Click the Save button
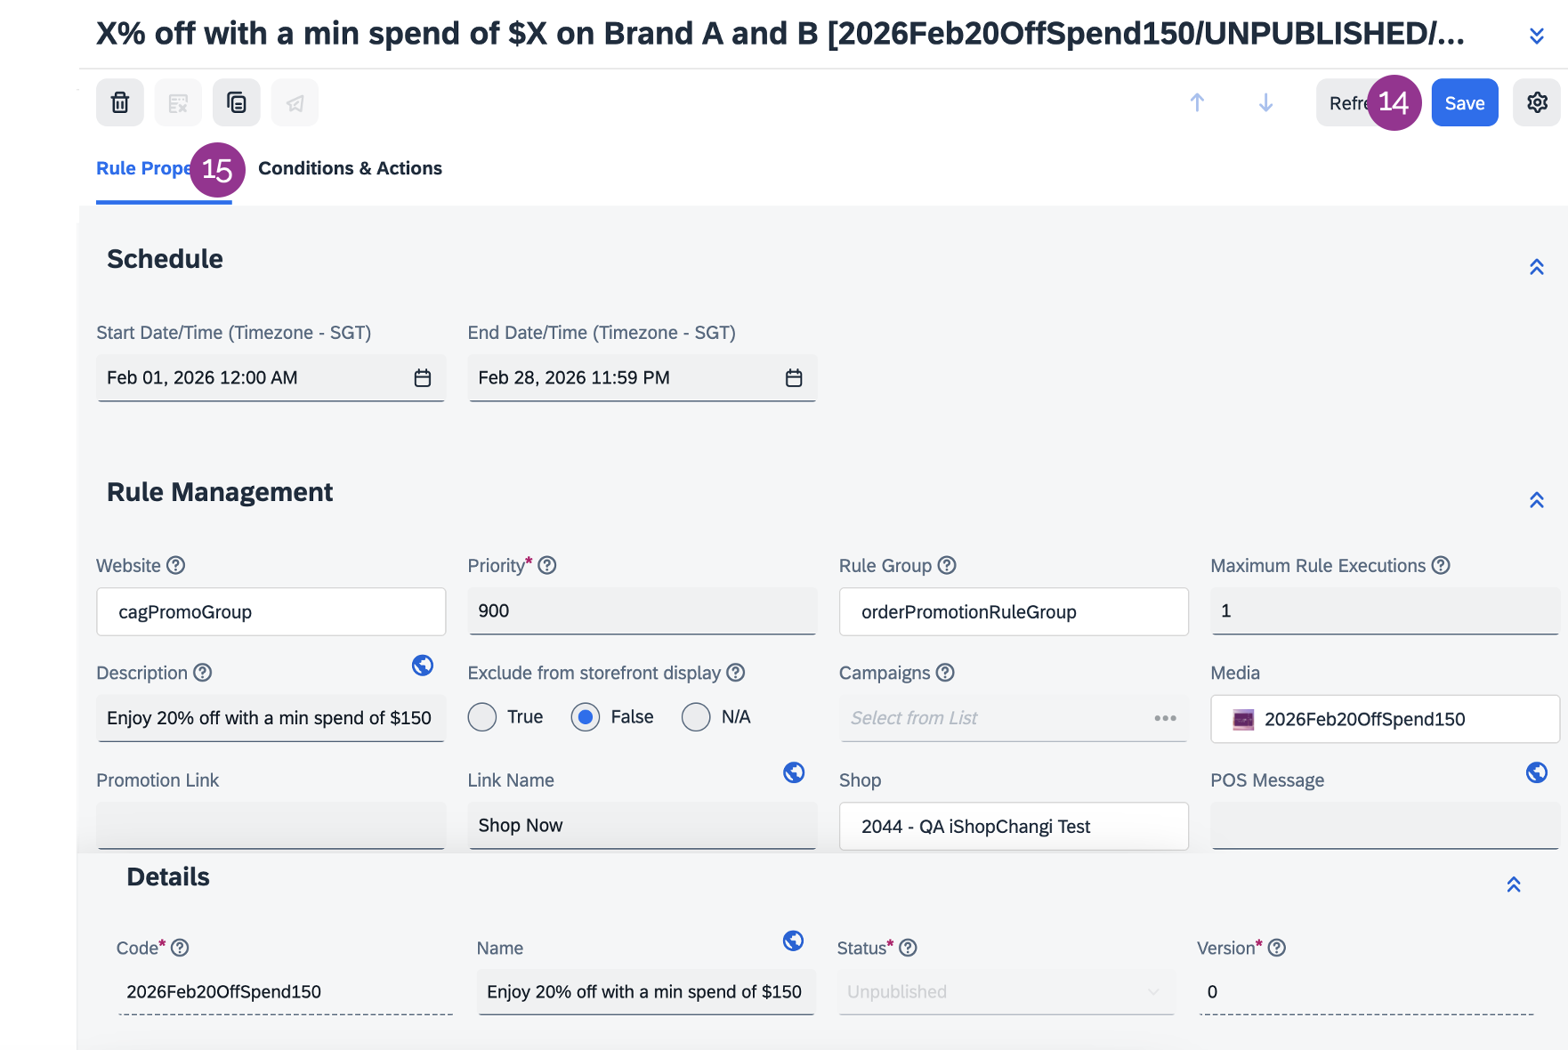Image resolution: width=1568 pixels, height=1050 pixels. click(1464, 103)
